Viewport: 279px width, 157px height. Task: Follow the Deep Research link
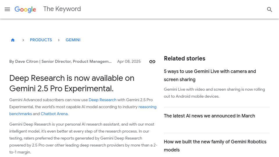point(103,100)
